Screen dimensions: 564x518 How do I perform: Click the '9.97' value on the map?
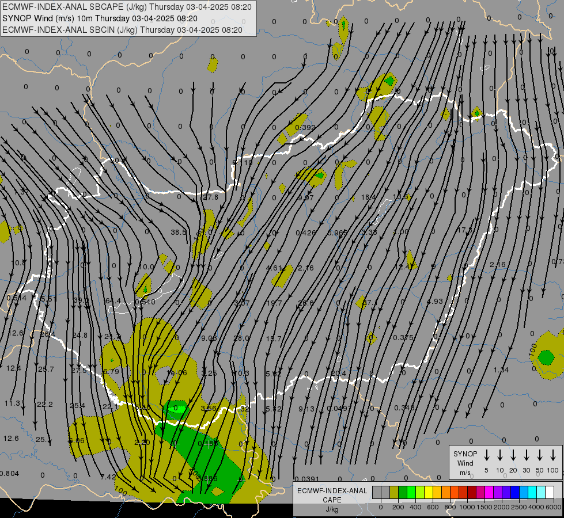(306, 198)
